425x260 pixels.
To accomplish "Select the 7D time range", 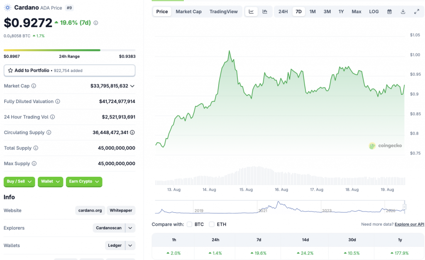I will pyautogui.click(x=298, y=12).
